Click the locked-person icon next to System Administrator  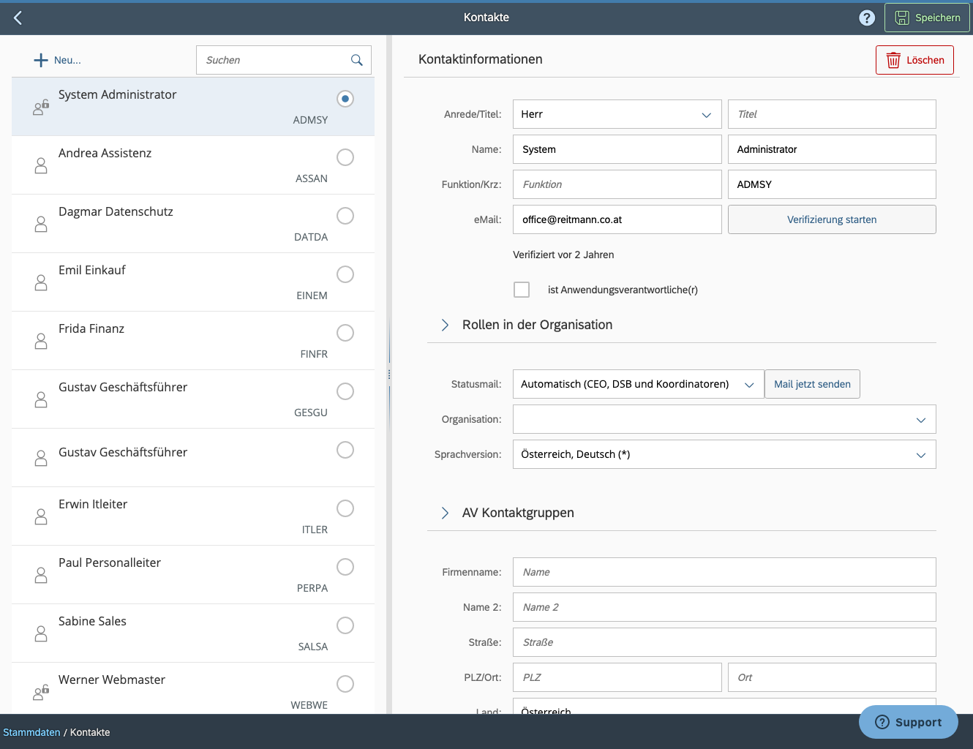click(x=41, y=107)
